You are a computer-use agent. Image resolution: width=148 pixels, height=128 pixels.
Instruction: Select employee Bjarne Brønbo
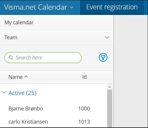coord(26,109)
